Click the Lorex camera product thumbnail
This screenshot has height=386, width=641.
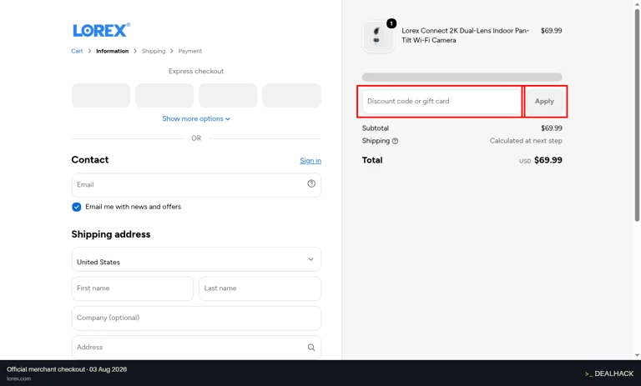tap(378, 37)
